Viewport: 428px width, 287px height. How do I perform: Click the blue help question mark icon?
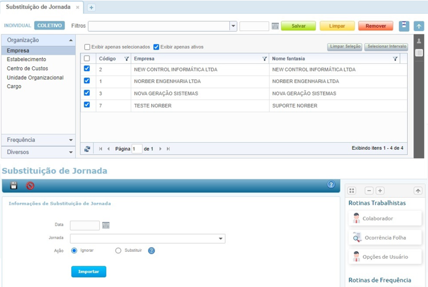331,185
